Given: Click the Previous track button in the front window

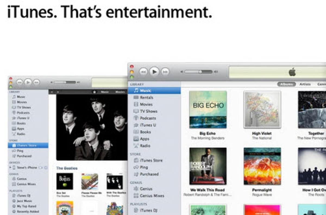Looking at the screenshot, I should tap(143, 72).
